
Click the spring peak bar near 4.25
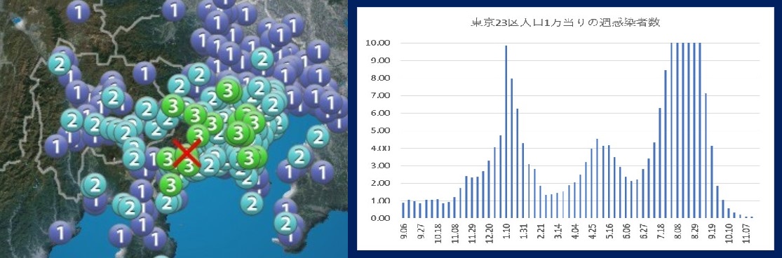(x=597, y=179)
